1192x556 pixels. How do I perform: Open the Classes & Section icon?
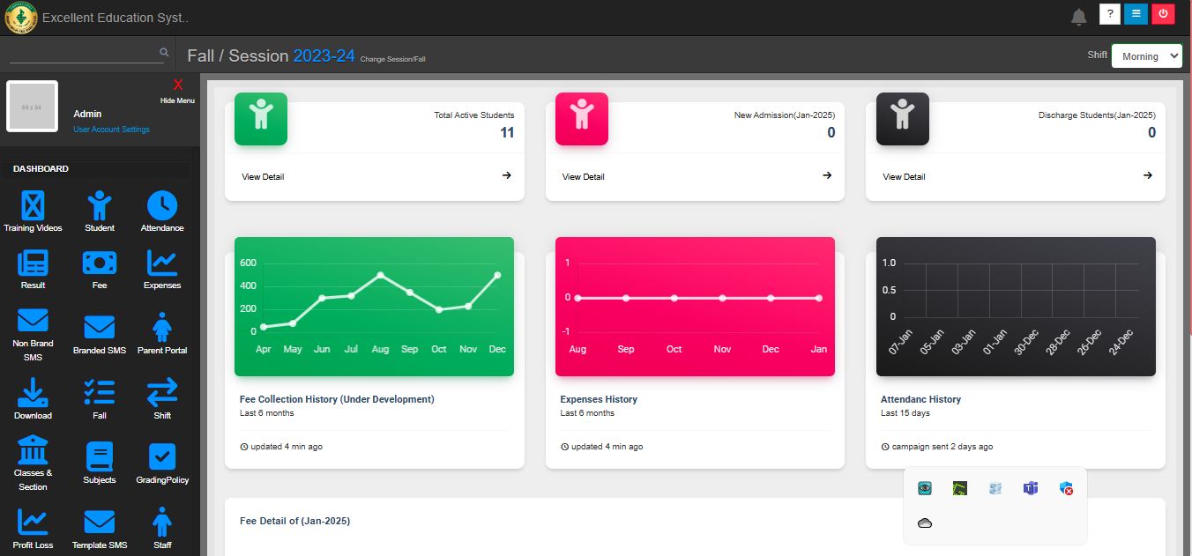coord(33,450)
